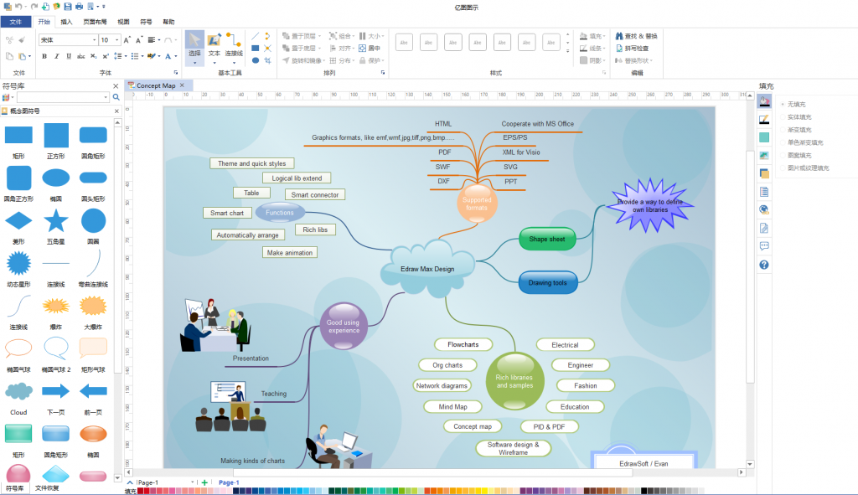This screenshot has height=495, width=858.
Task: Switch to the 插入 ribbon tab
Action: pos(66,22)
